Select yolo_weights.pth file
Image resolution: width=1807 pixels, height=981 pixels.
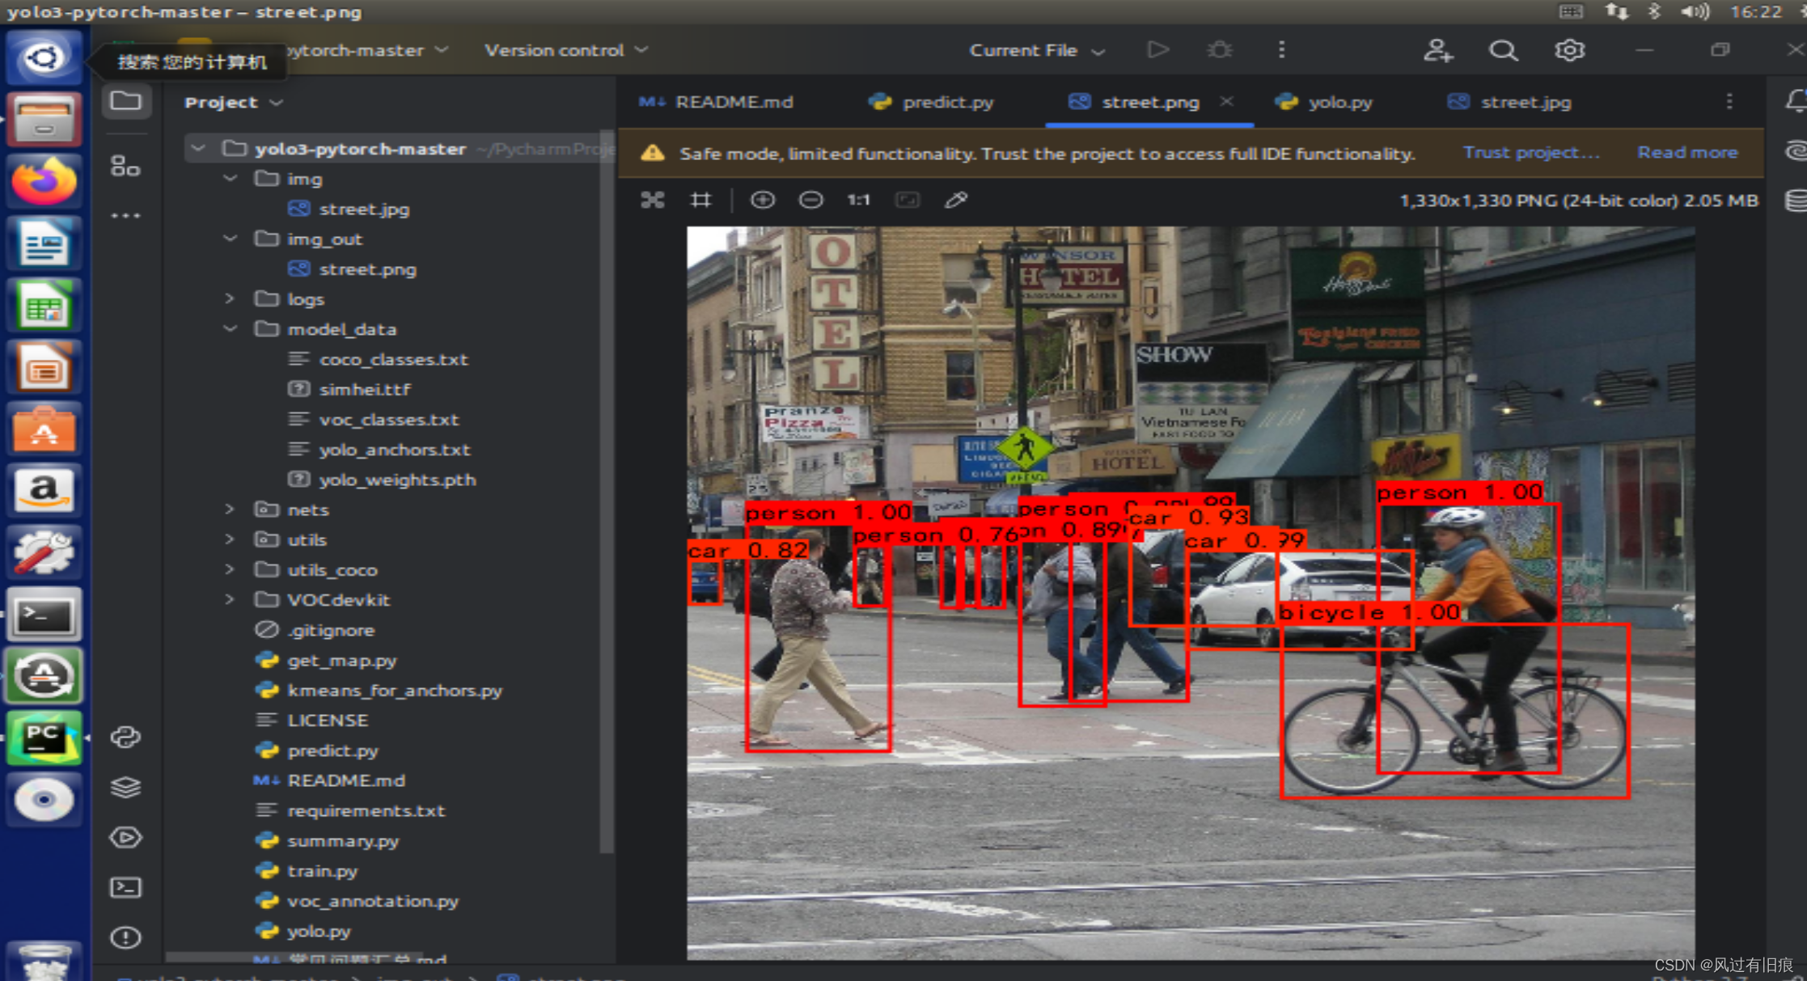(397, 480)
